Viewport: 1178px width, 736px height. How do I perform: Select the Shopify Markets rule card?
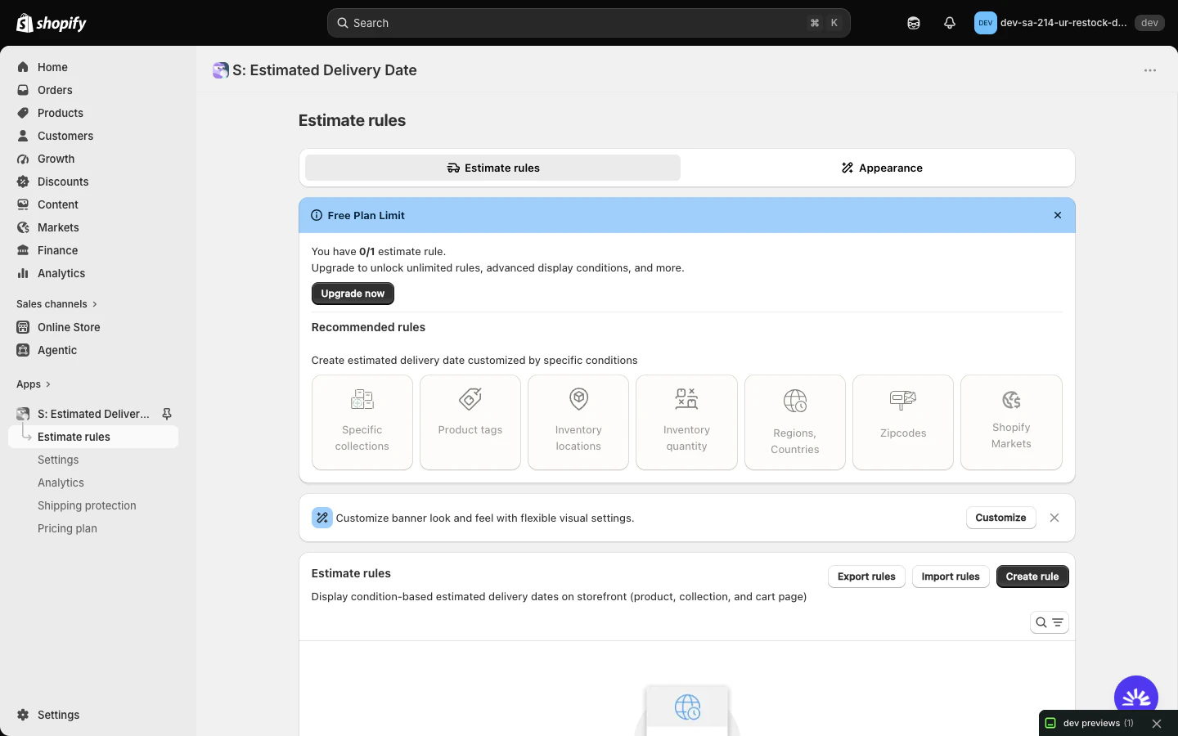pyautogui.click(x=1011, y=422)
